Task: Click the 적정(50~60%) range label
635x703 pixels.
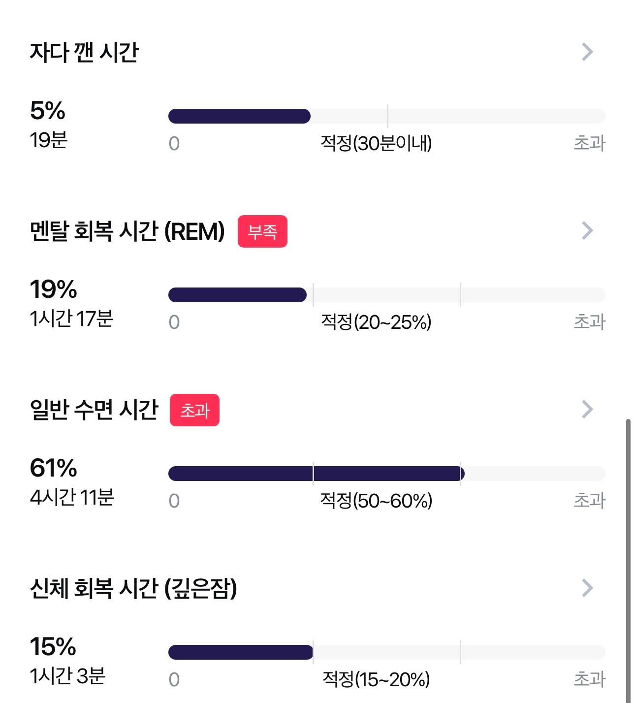Action: pyautogui.click(x=376, y=501)
